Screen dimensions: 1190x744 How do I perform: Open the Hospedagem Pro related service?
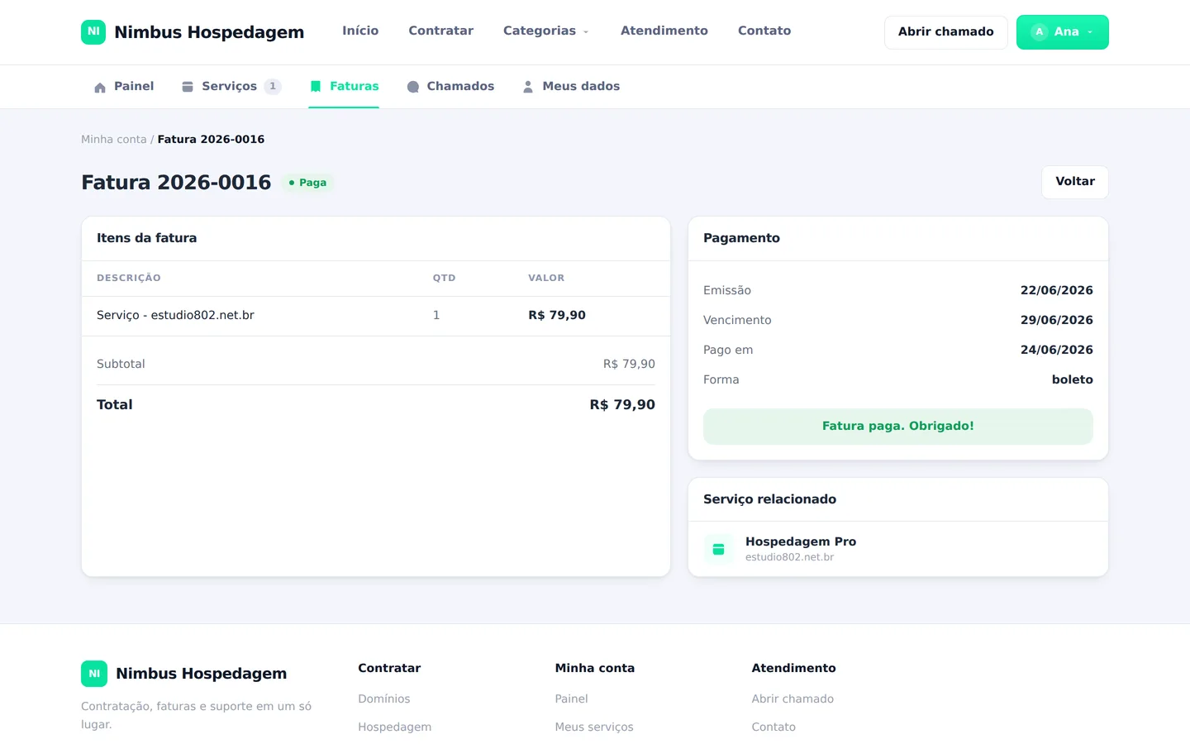pyautogui.click(x=898, y=549)
